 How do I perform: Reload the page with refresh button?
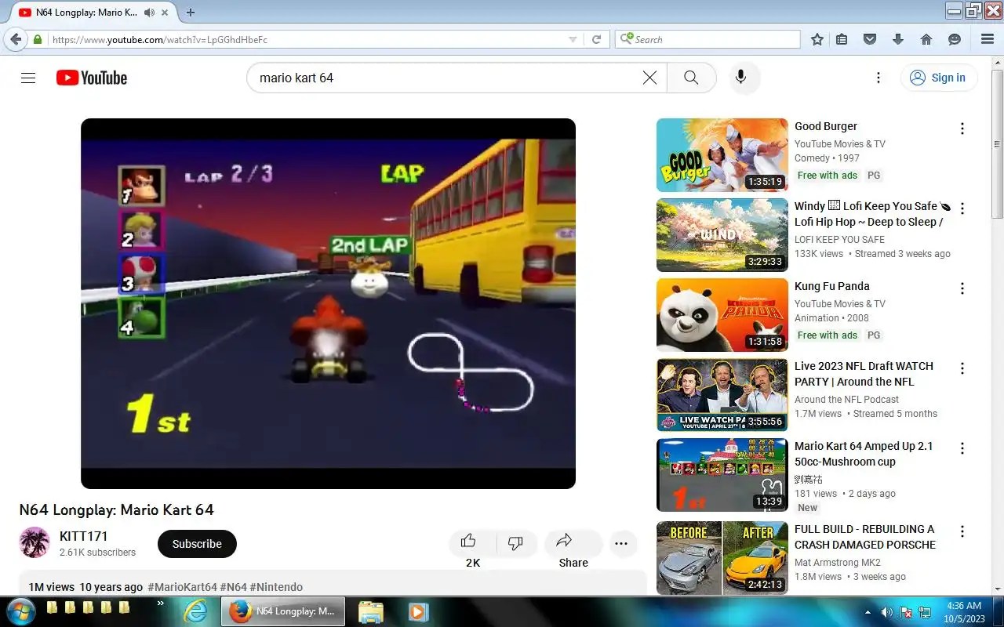[596, 39]
